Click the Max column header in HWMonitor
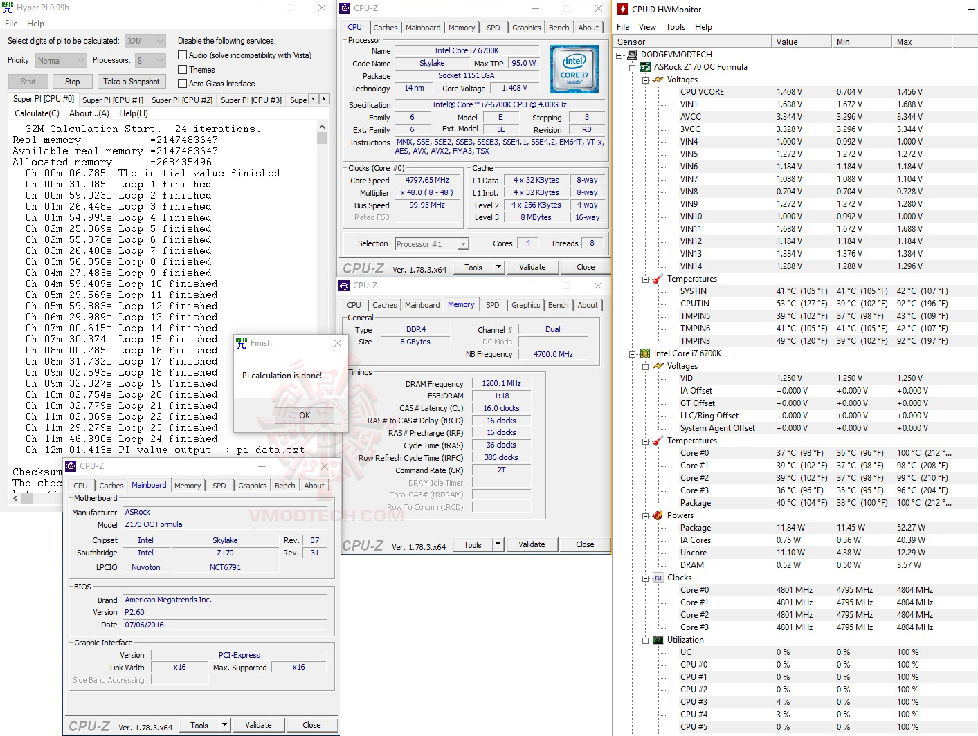This screenshot has height=736, width=978. [922, 42]
